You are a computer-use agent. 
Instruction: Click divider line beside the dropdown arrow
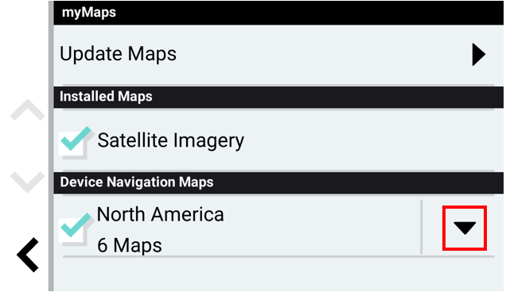[421, 227]
